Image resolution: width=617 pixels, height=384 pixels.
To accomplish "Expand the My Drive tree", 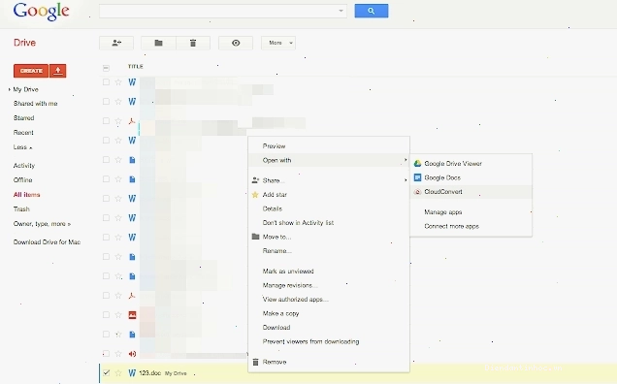I will pyautogui.click(x=9, y=90).
